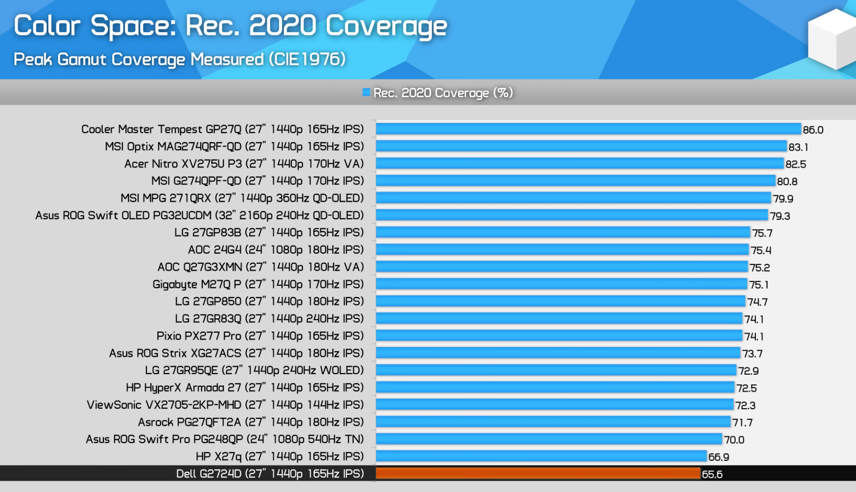Select the MSI Optix MAG274QRF-QD label
The width and height of the screenshot is (856, 492).
(x=234, y=147)
